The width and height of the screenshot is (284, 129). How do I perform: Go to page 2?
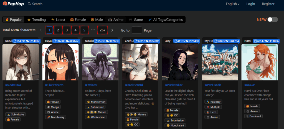click(58, 30)
